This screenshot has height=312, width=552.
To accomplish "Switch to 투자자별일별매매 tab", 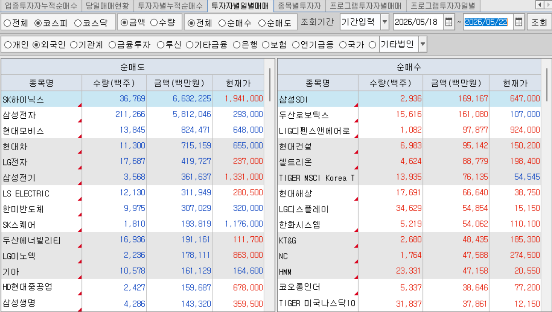I will (240, 6).
